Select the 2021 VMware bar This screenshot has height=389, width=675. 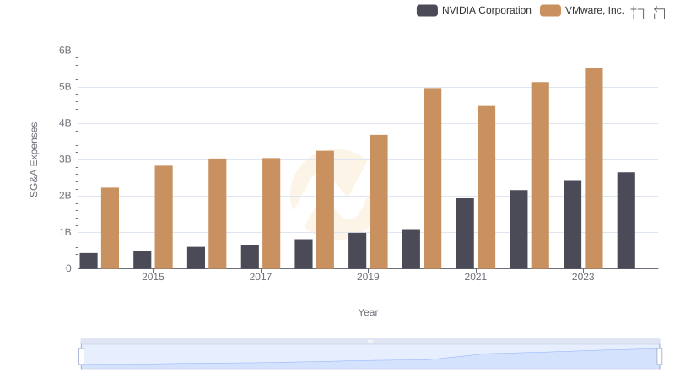(487, 187)
